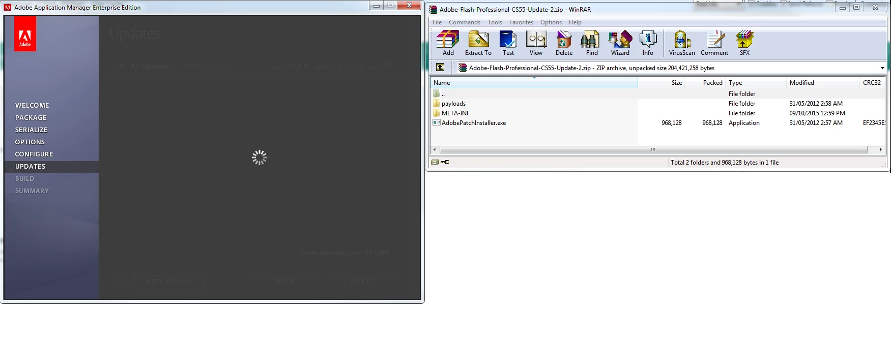Click 'Total 2 folders and 968,128 bytes' status text
The image size is (891, 348).
(725, 163)
